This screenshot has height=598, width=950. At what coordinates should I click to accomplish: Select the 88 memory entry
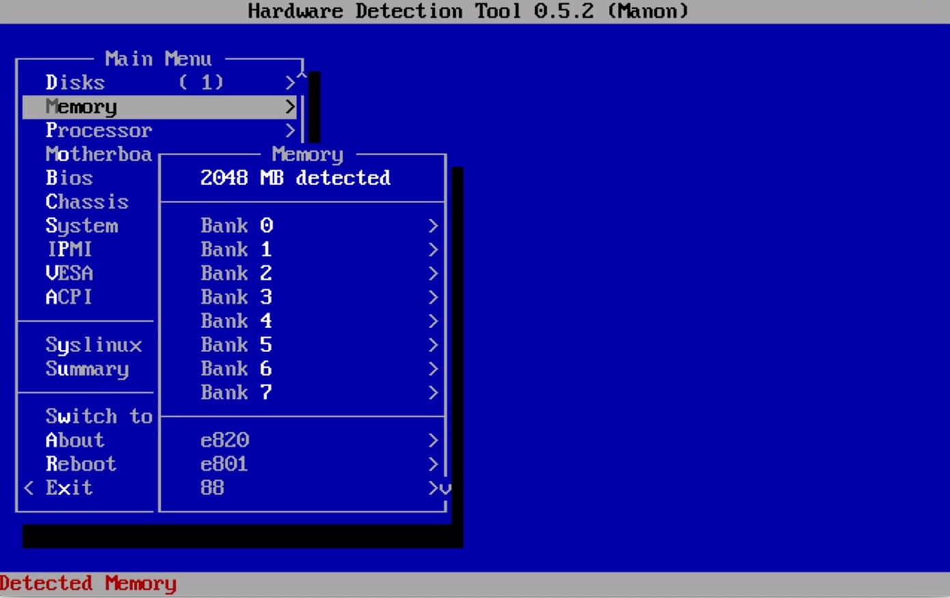(x=212, y=488)
